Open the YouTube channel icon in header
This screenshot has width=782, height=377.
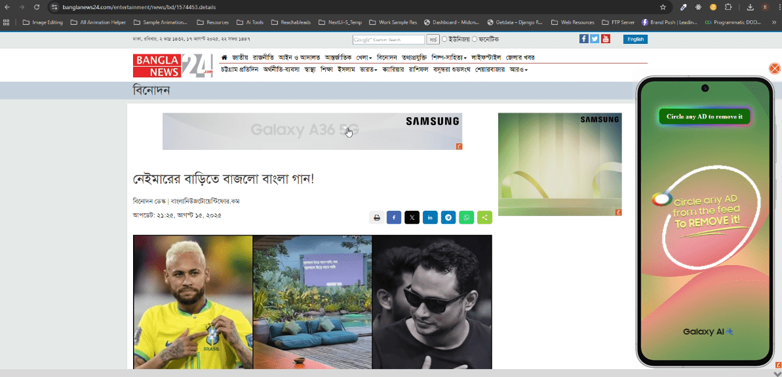tap(605, 39)
